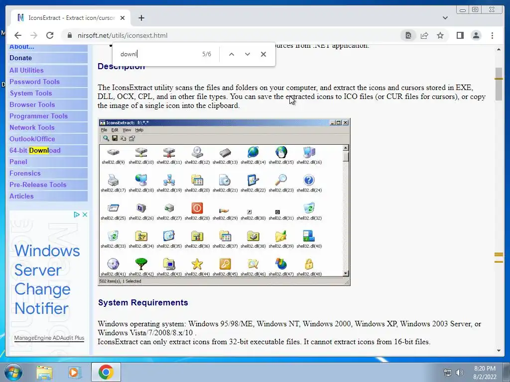This screenshot has height=382, width=510.
Task: Select the IconsExtract browser tab
Action: 71,18
